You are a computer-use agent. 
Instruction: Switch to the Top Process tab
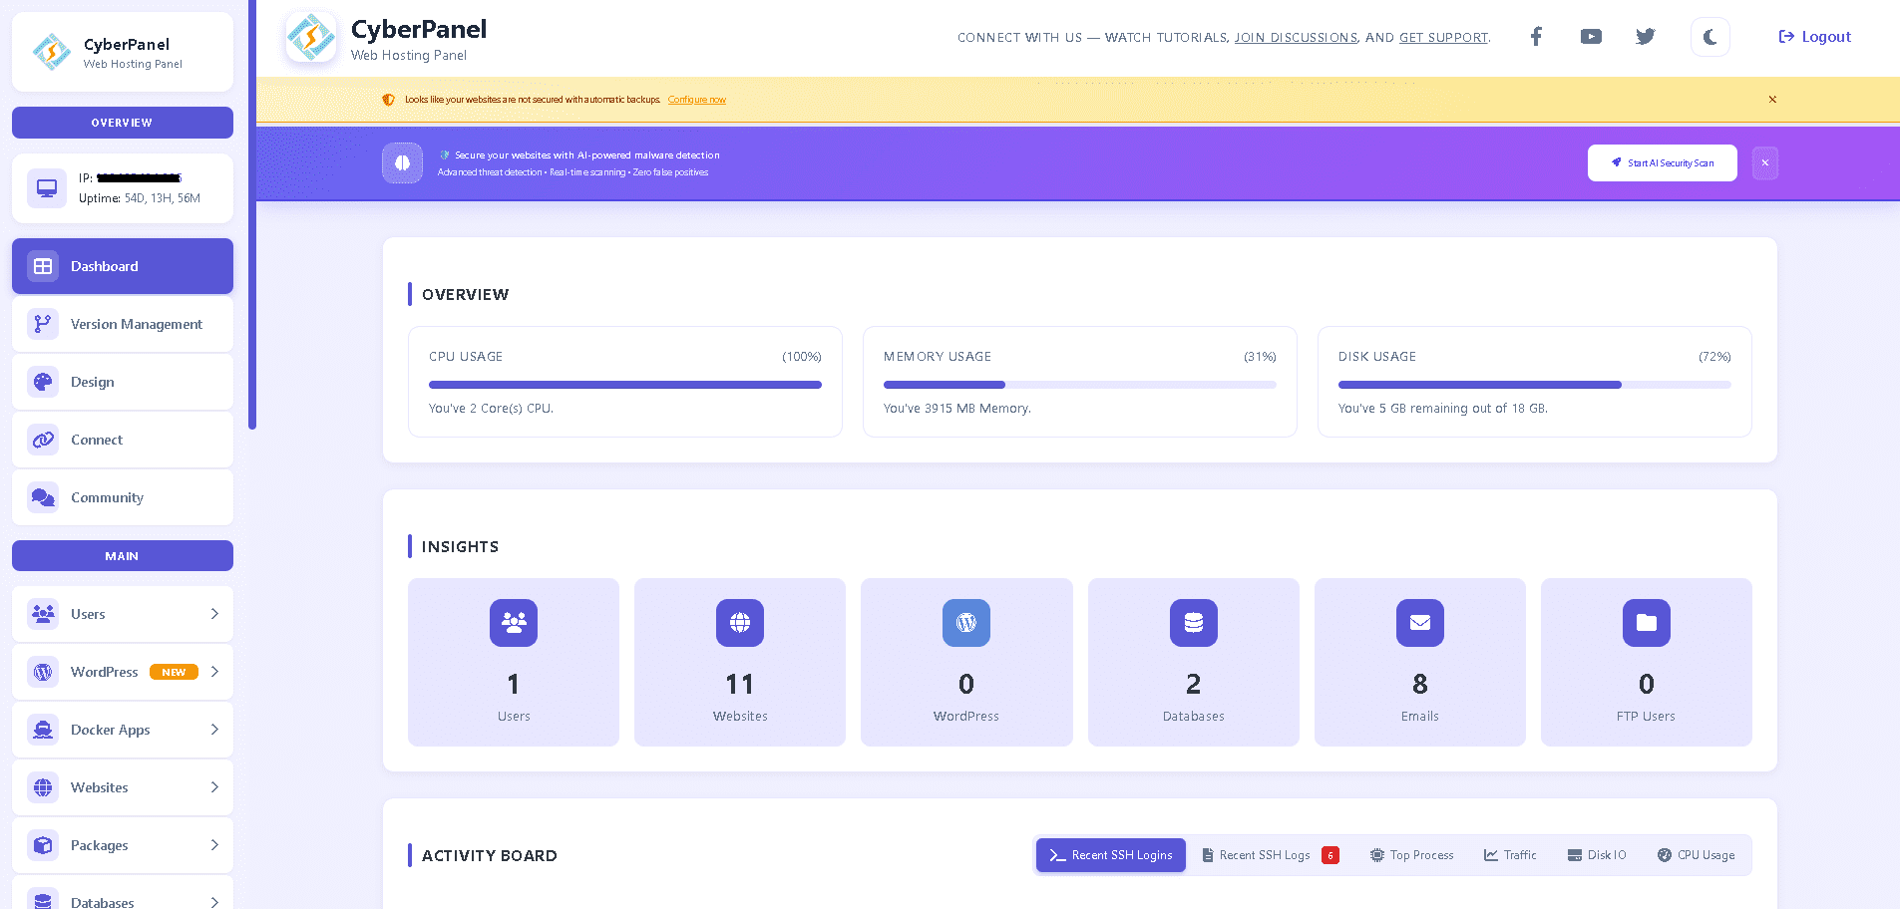1411,855
